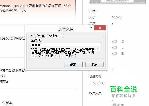Click the help question mark icon

point(91,28)
